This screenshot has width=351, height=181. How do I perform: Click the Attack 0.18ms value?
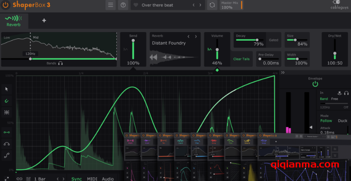pos(327,133)
